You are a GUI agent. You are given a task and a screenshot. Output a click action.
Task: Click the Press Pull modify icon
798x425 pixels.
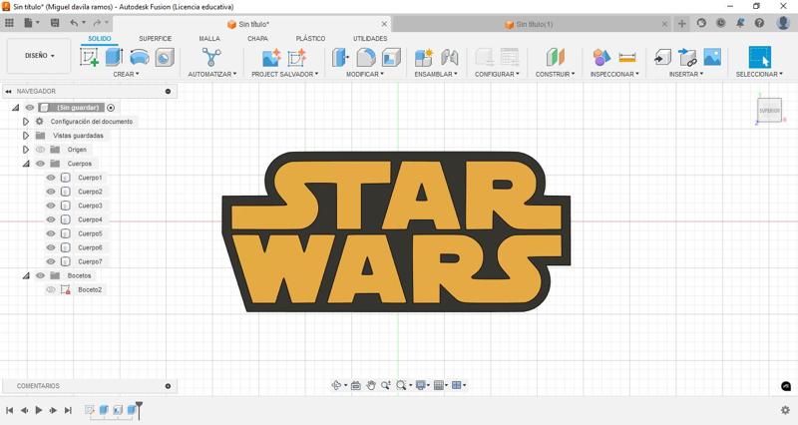point(340,57)
